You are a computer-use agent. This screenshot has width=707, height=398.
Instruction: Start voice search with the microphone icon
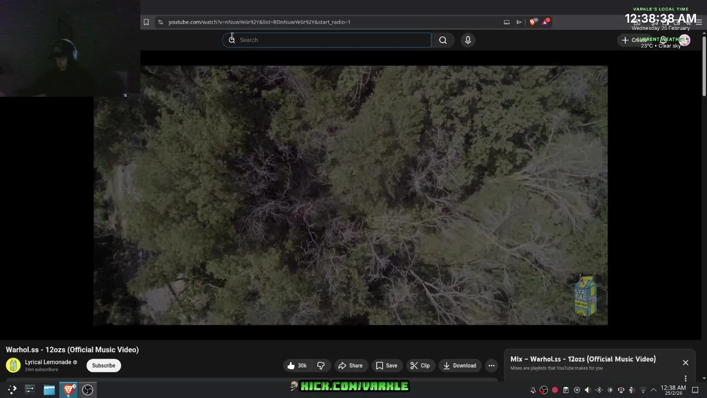click(468, 40)
